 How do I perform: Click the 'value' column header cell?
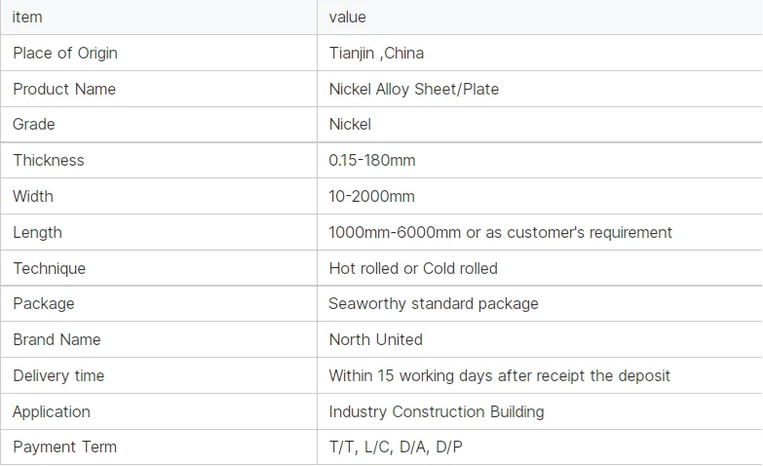pyautogui.click(x=348, y=18)
